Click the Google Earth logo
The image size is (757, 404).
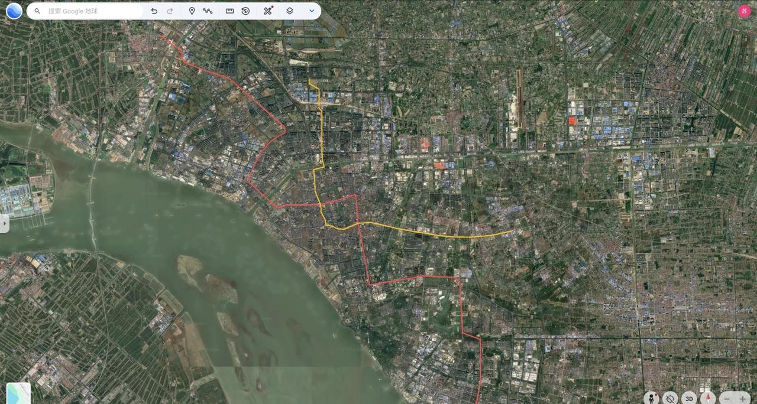[x=13, y=11]
